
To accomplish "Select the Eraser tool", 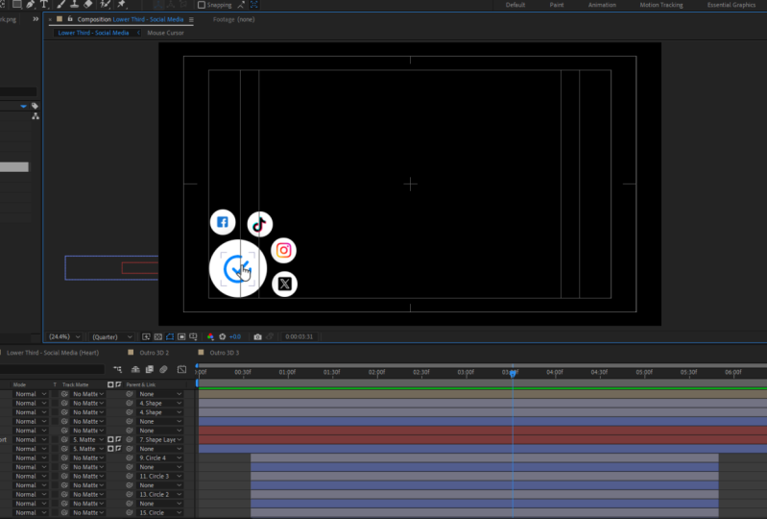I will [88, 5].
